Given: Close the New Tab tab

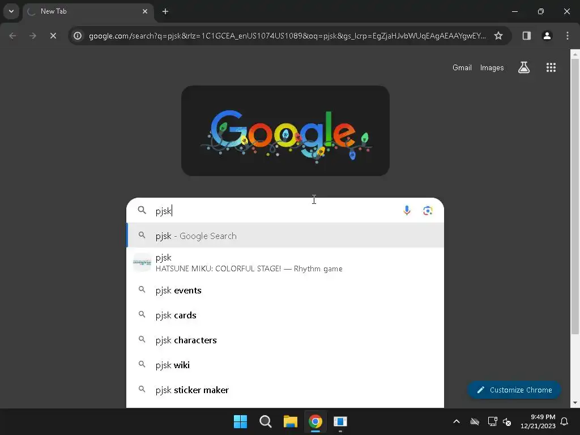Looking at the screenshot, I should pyautogui.click(x=145, y=11).
